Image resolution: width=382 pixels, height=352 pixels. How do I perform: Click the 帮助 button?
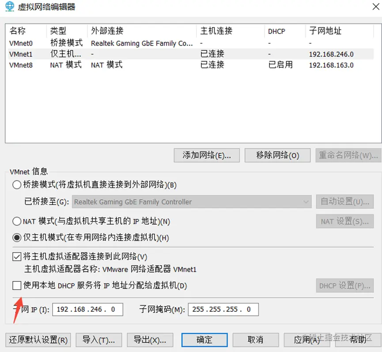point(358,340)
